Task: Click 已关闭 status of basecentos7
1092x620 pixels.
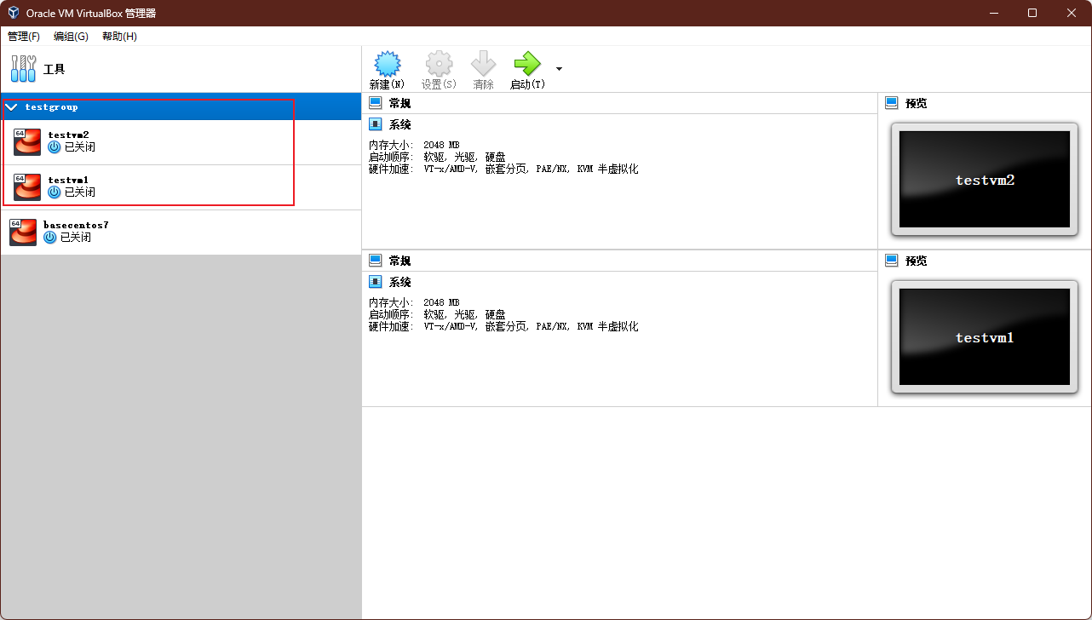Action: [x=76, y=238]
